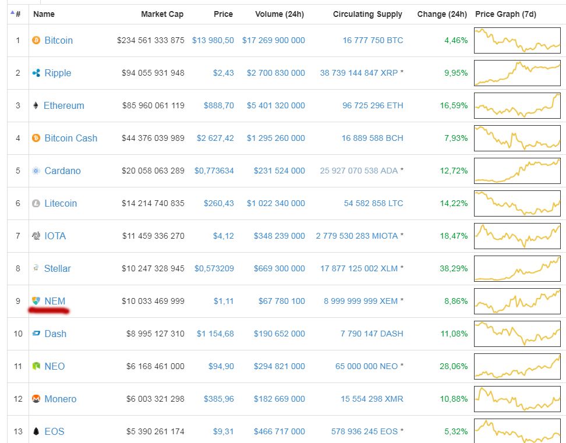Click Monero volume $182 669 000
This screenshot has width=566, height=443.
click(280, 399)
